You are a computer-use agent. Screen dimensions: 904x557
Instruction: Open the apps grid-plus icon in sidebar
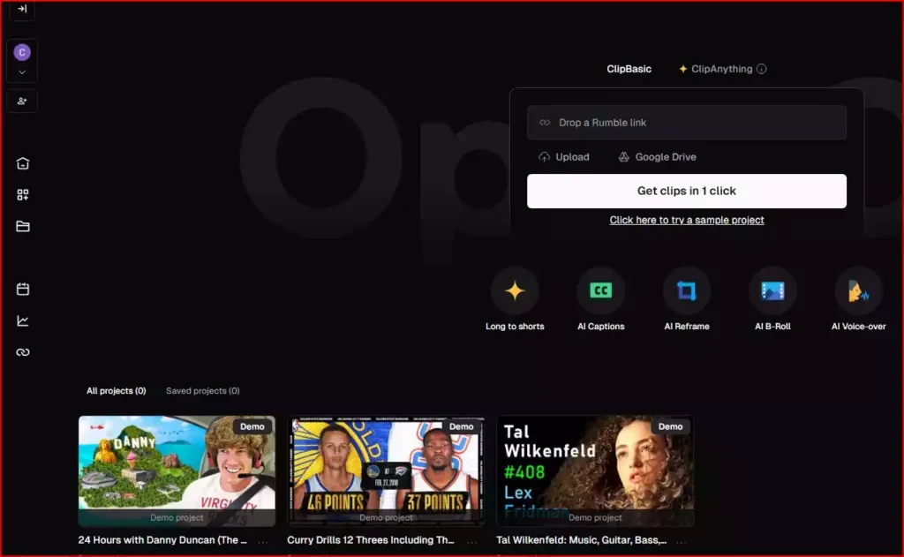click(22, 195)
